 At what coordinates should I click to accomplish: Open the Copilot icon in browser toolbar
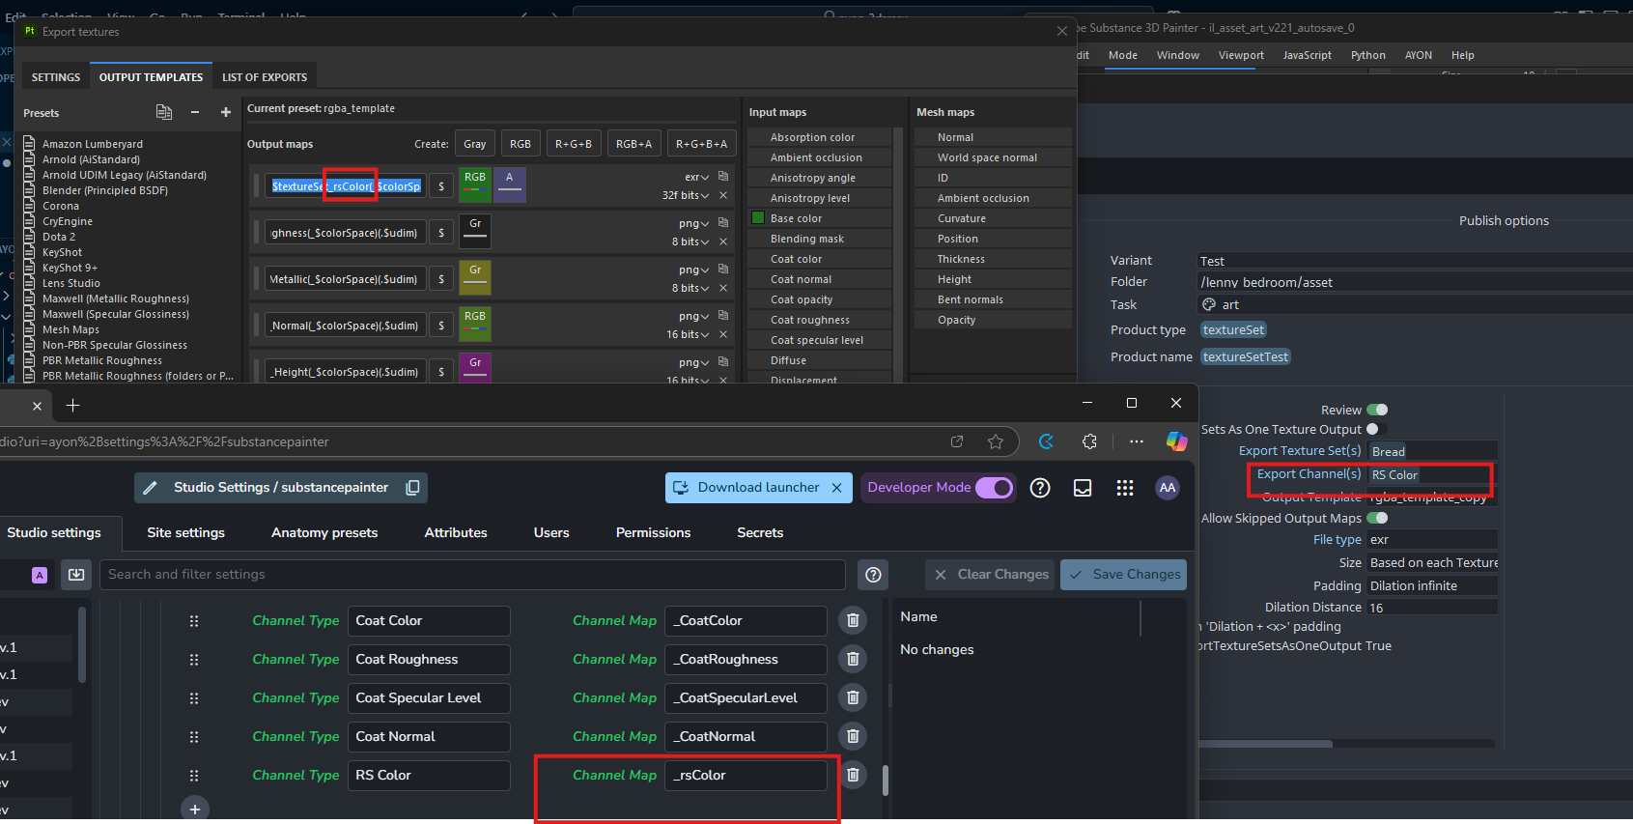click(1176, 441)
